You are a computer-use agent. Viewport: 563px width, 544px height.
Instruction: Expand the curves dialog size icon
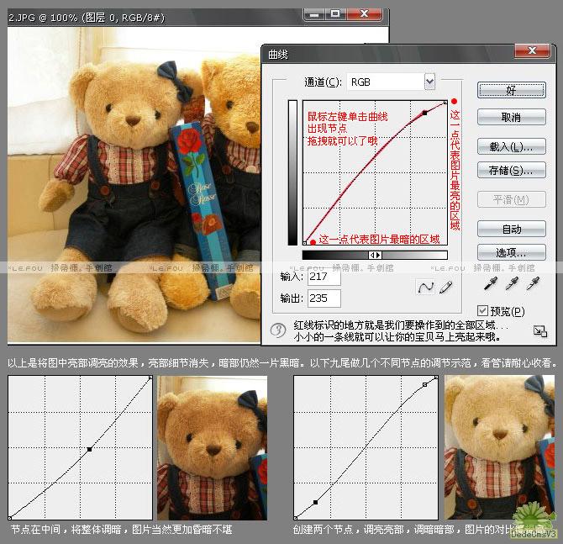point(540,331)
